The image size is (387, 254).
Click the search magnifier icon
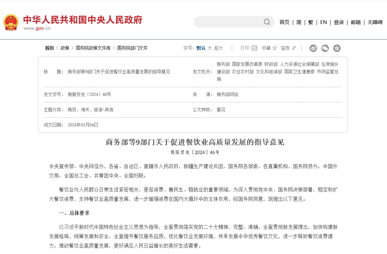tap(267, 22)
